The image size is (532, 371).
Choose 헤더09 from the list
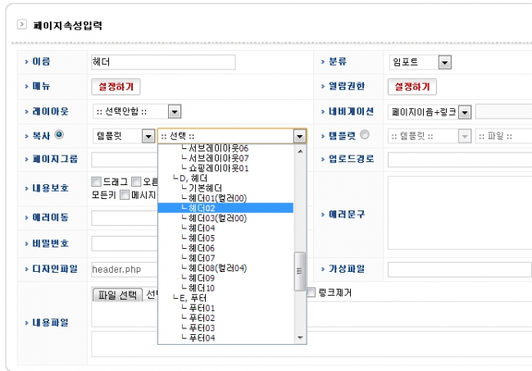[x=225, y=278]
